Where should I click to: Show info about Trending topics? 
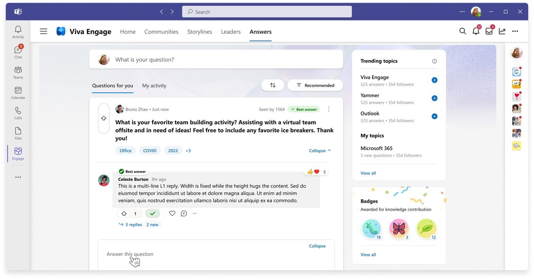tap(434, 61)
